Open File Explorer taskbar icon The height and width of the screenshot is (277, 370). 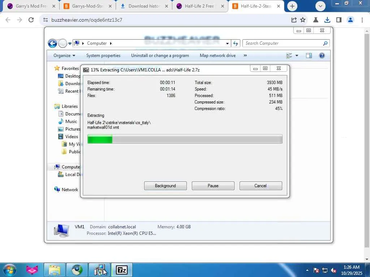[x=55, y=270]
